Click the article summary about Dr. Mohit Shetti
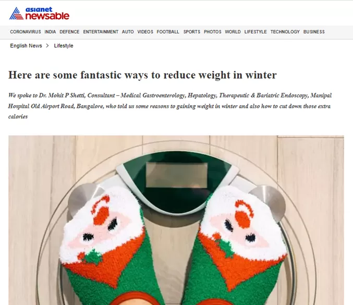Viewport: 353px width, 305px height. (170, 106)
